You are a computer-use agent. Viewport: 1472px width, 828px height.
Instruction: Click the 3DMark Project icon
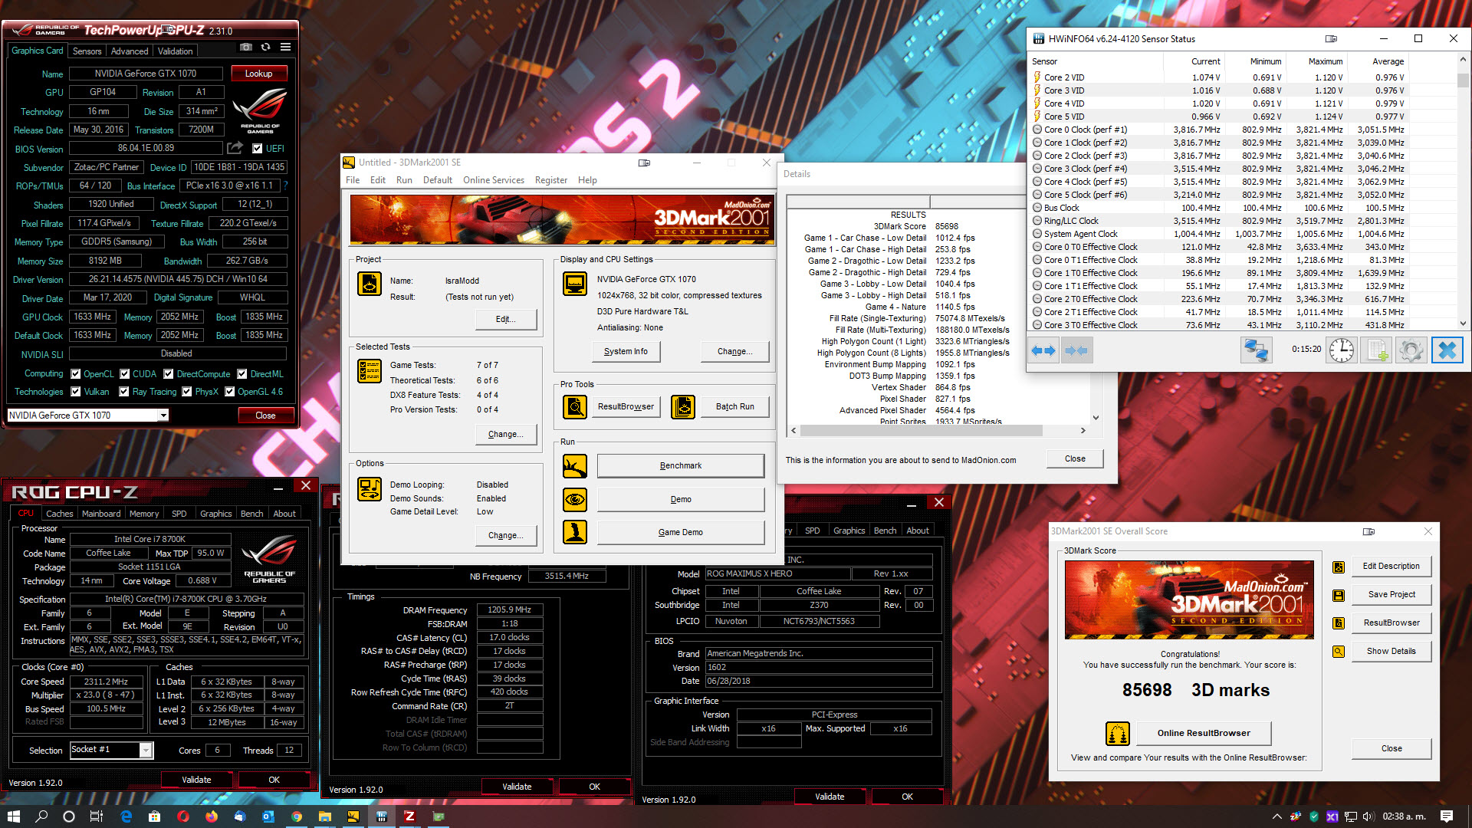pyautogui.click(x=370, y=284)
